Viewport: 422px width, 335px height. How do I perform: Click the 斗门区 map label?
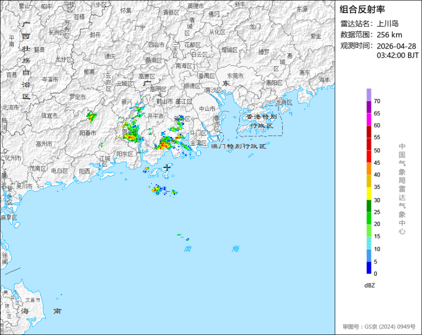[198, 133]
